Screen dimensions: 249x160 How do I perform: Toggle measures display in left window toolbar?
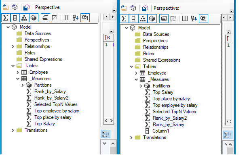pos(6,18)
